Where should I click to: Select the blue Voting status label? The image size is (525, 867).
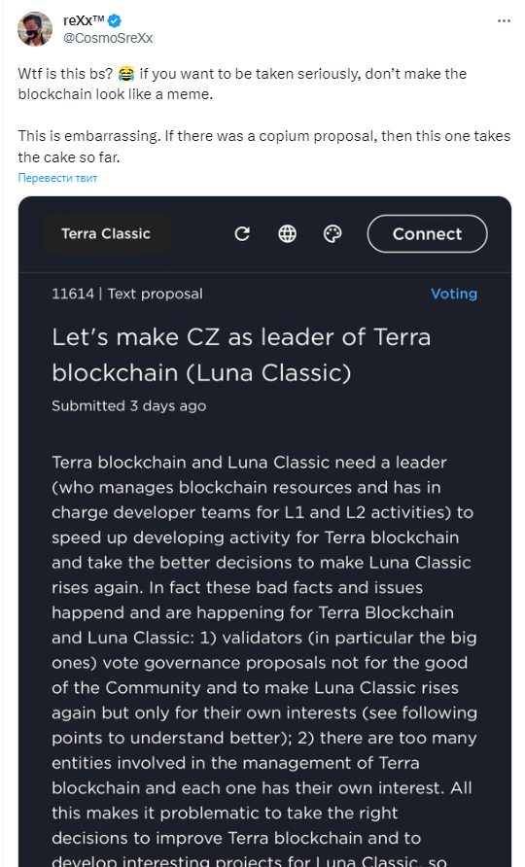[454, 294]
